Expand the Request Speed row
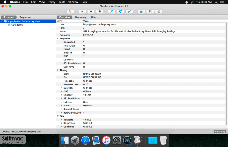This screenshot has width=228, height=147. tap(61, 109)
